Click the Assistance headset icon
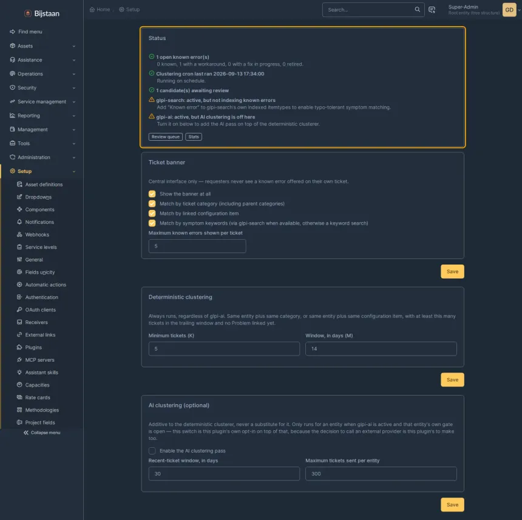Screen dimensions: 522x520 (12, 59)
